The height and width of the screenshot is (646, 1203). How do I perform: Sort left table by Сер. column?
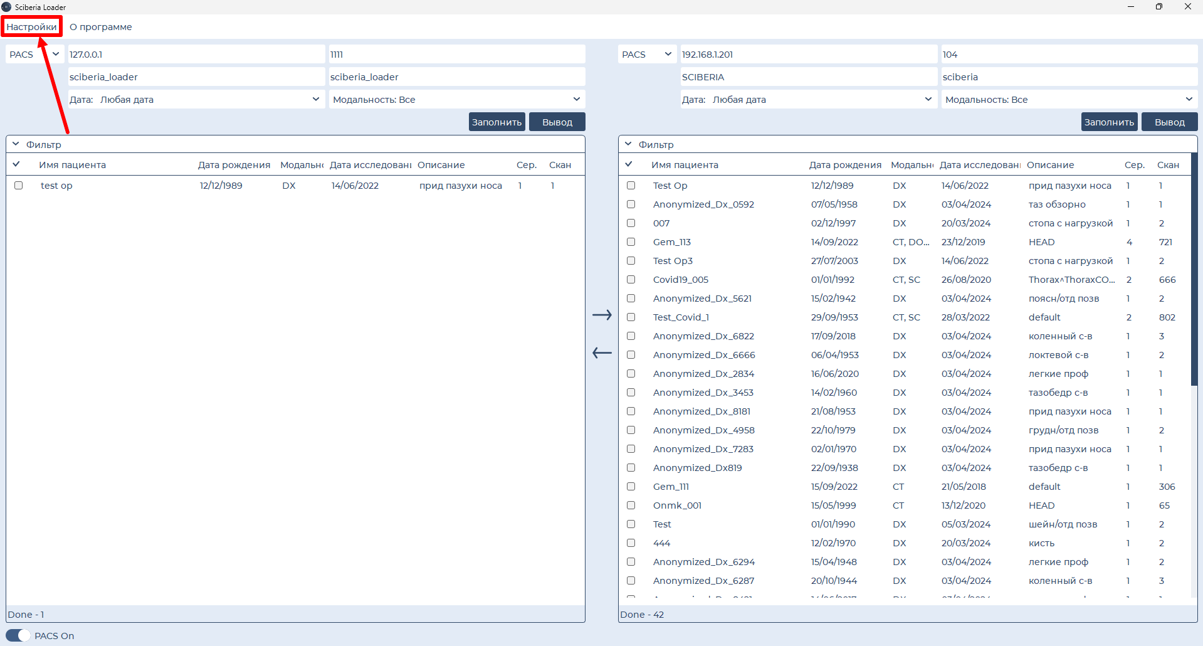(x=527, y=165)
